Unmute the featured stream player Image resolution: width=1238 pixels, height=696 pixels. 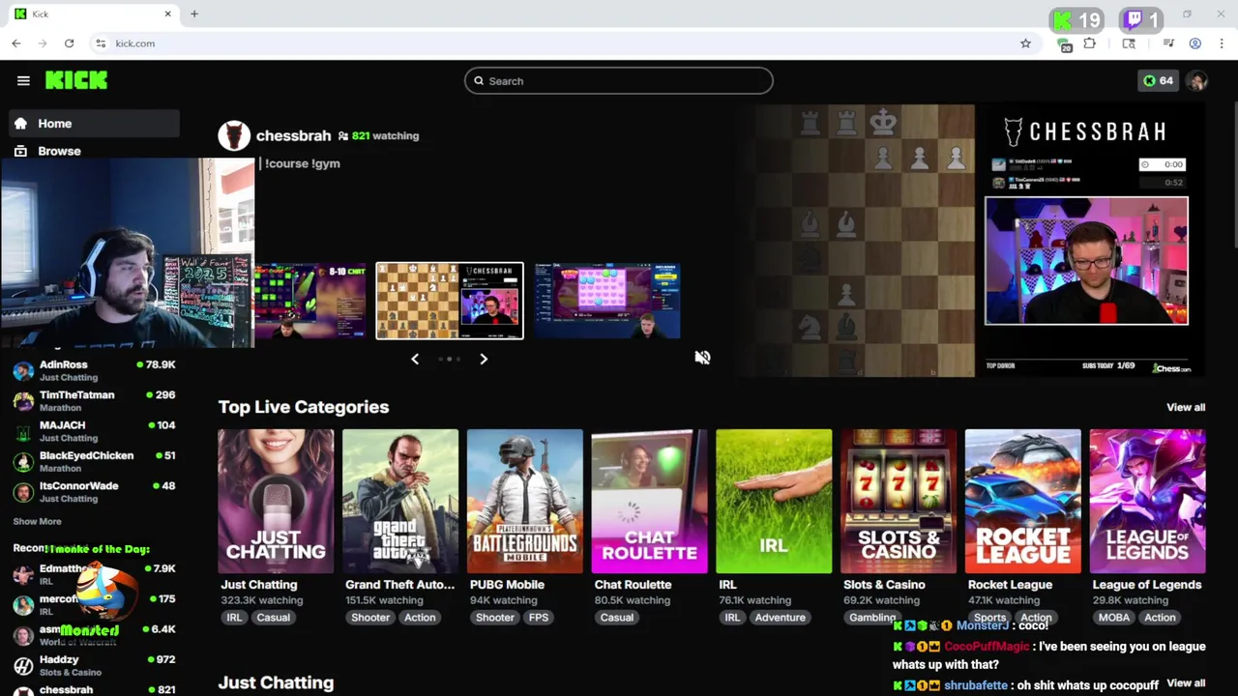[x=702, y=358]
